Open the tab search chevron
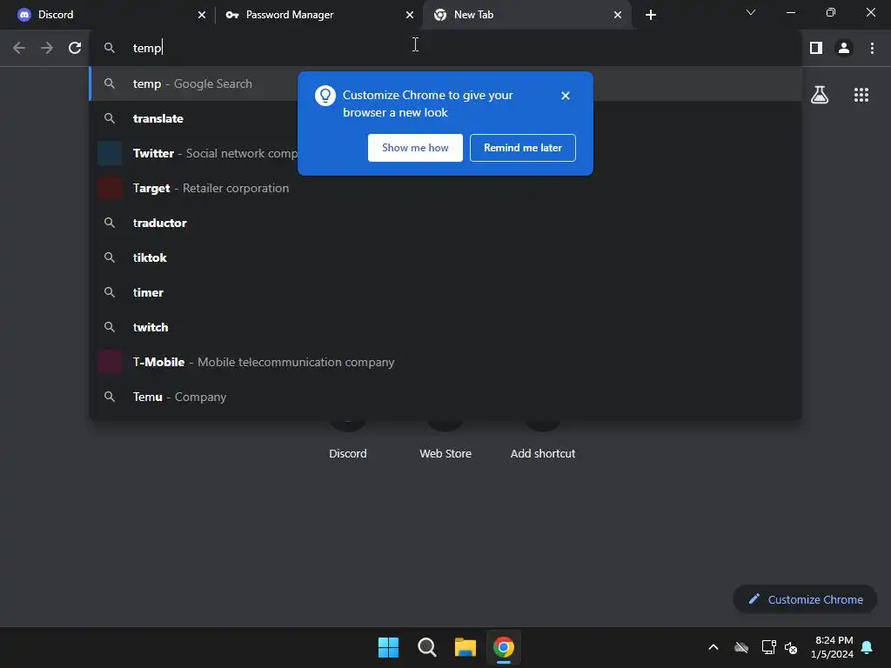This screenshot has height=668, width=891. click(x=750, y=12)
